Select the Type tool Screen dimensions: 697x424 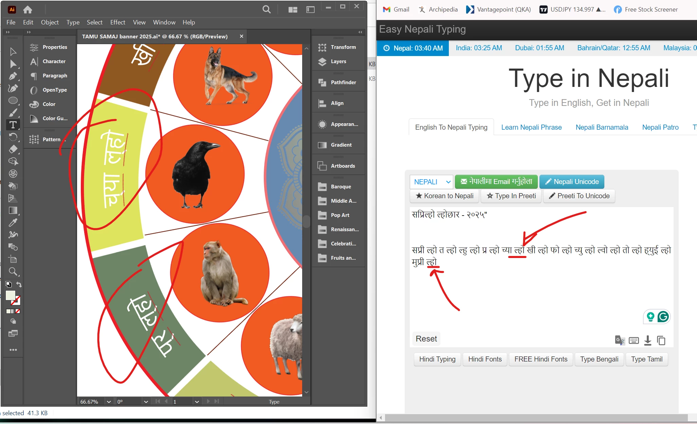(x=13, y=125)
